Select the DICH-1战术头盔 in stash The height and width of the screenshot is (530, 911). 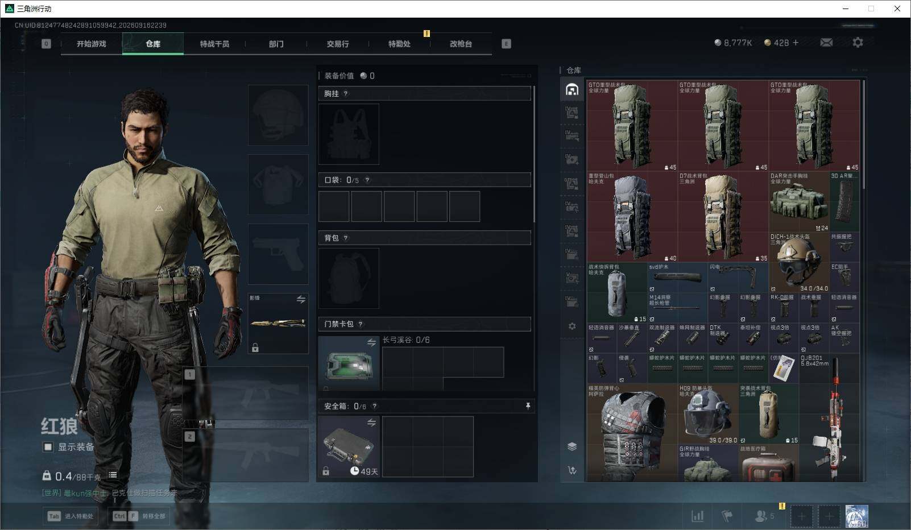pos(799,262)
